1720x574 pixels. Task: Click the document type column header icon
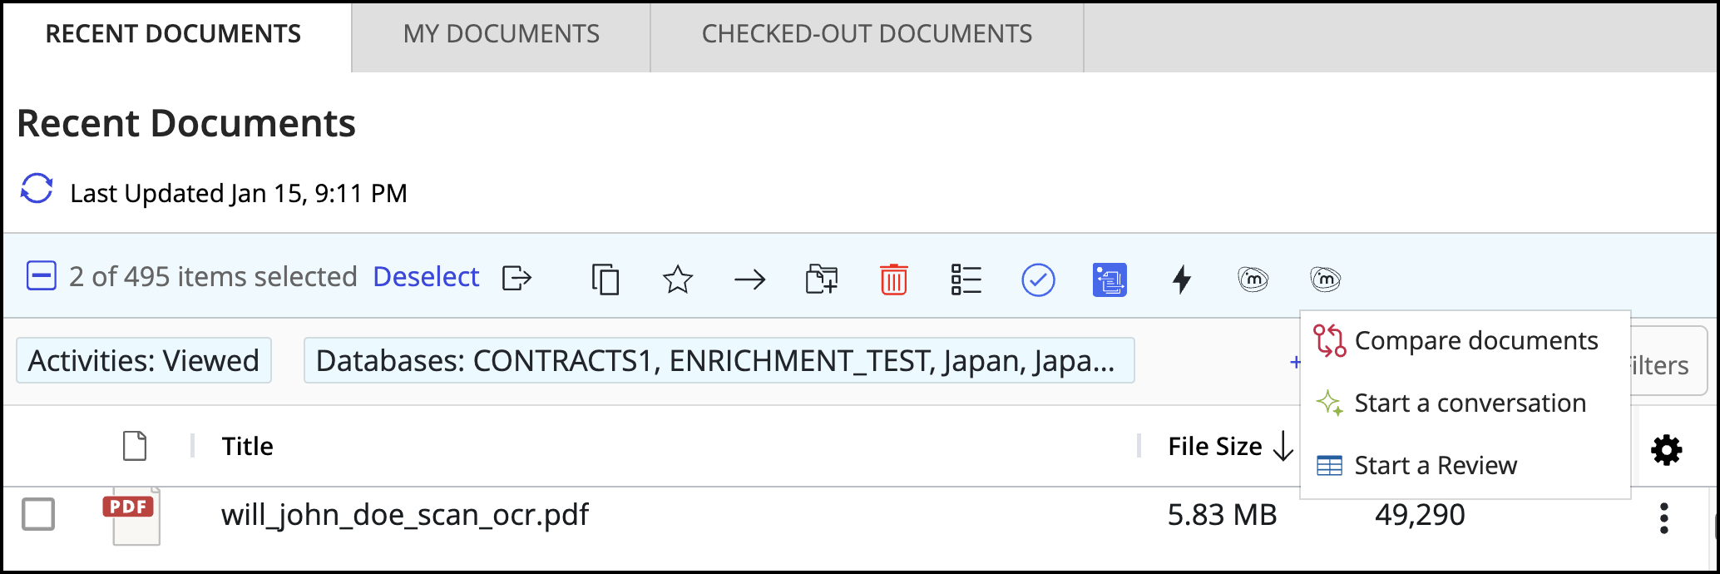point(135,446)
